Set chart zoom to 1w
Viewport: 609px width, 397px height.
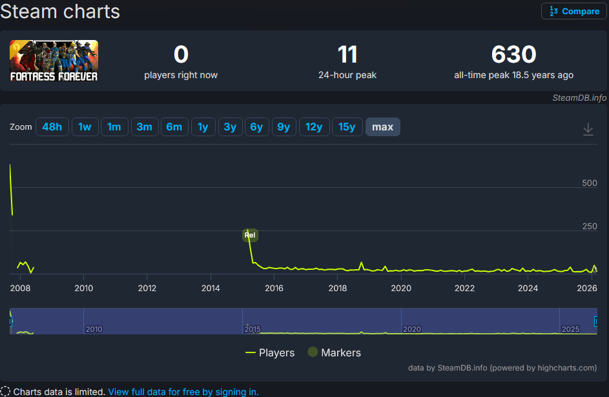pyautogui.click(x=85, y=127)
